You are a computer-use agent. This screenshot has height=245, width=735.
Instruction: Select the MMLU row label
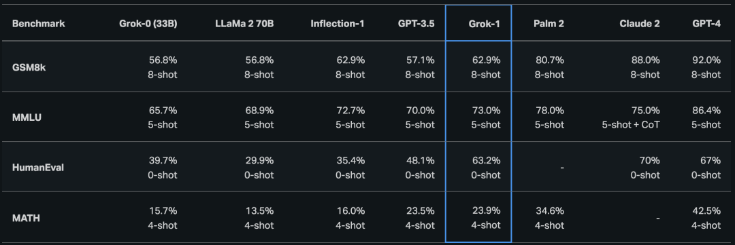coord(27,117)
